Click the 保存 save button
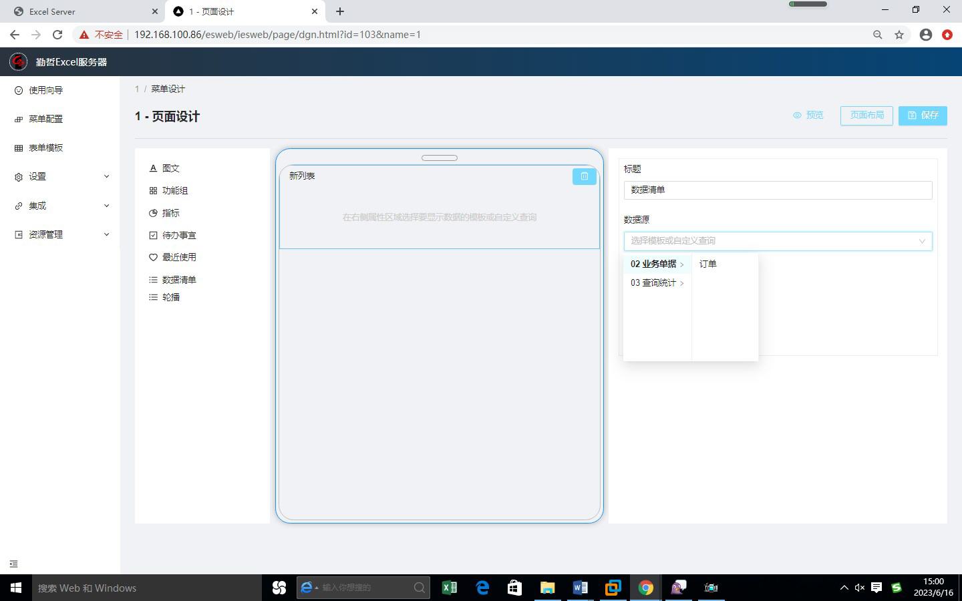Image resolution: width=962 pixels, height=601 pixels. click(x=923, y=116)
